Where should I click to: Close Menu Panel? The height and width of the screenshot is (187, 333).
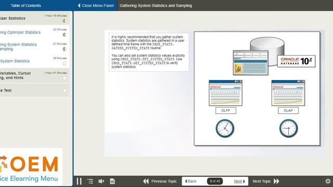tap(96, 6)
